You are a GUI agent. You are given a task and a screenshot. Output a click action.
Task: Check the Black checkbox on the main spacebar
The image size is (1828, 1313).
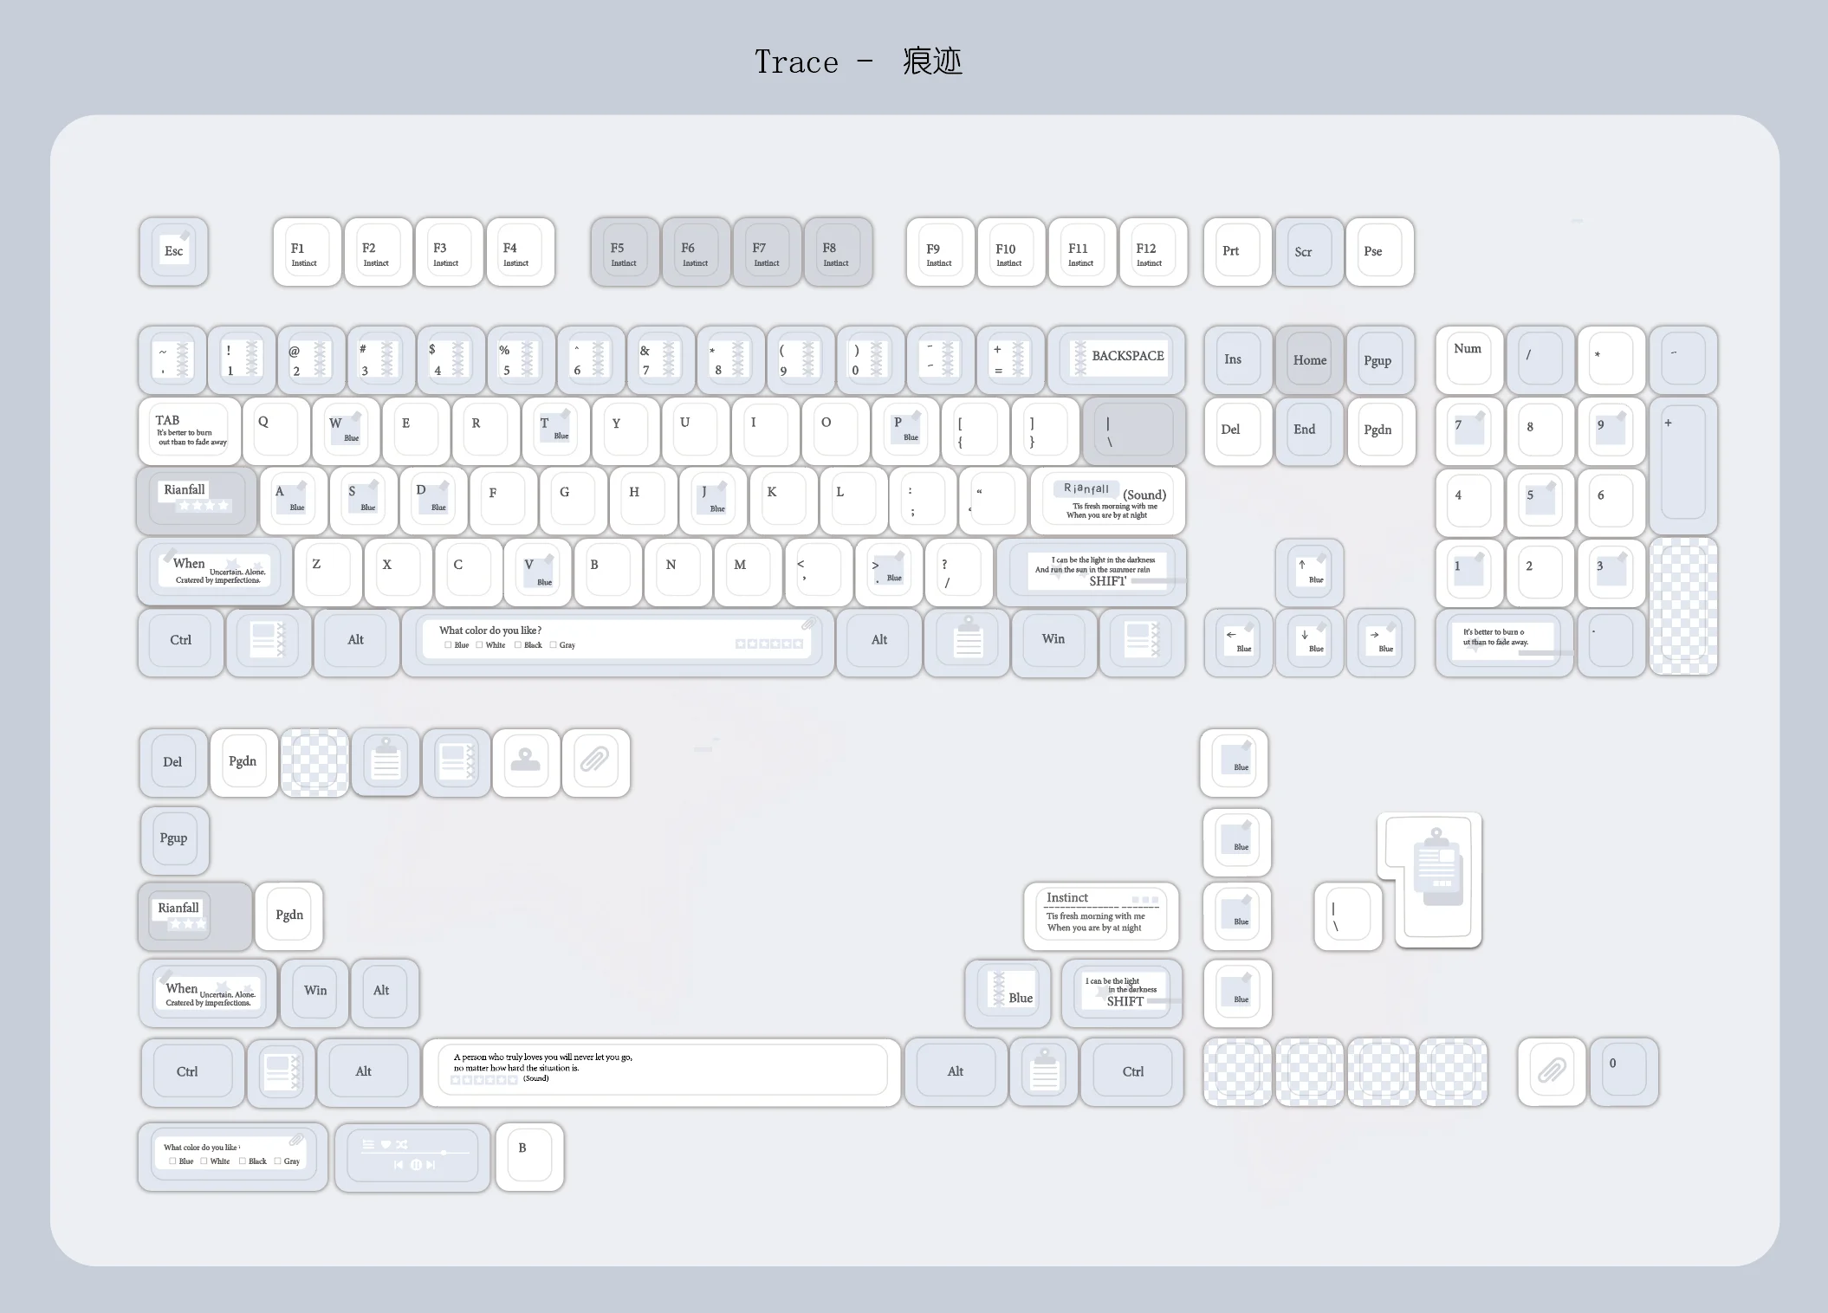point(518,645)
